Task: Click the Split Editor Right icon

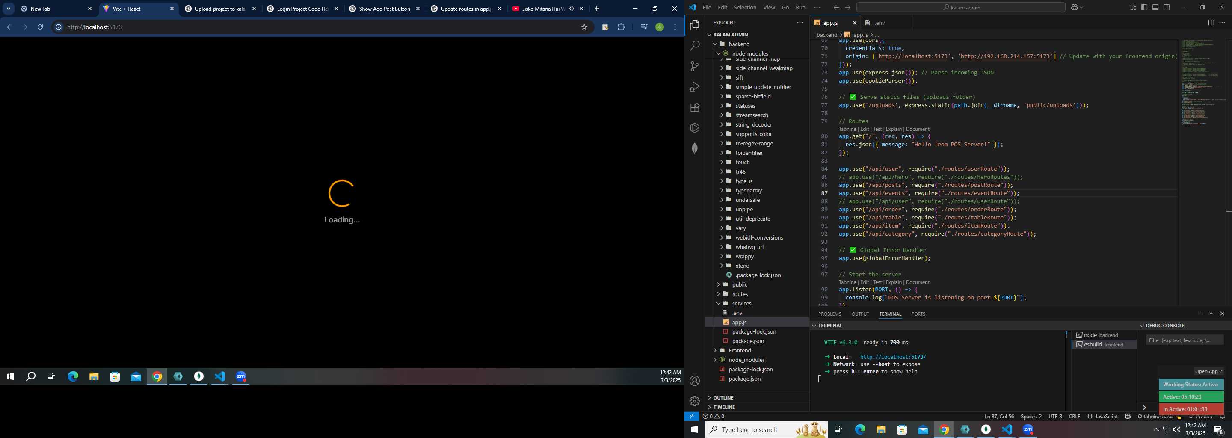Action: tap(1211, 23)
